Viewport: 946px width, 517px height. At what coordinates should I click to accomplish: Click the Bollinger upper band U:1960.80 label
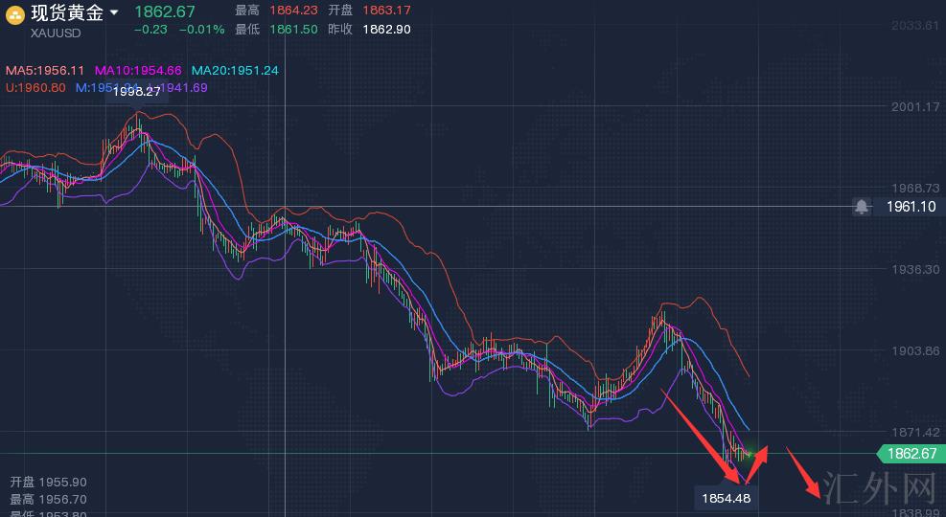(36, 87)
